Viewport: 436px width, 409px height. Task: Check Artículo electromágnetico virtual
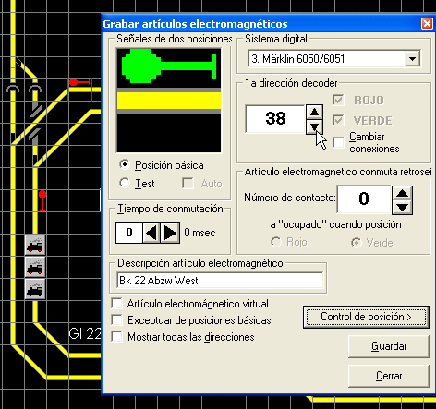(x=116, y=304)
